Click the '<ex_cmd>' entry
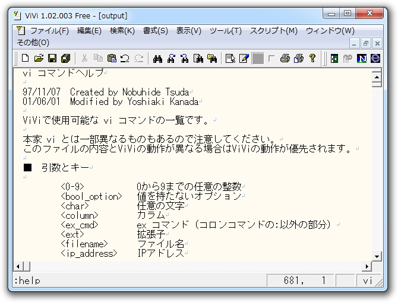The image size is (398, 303). 80,225
